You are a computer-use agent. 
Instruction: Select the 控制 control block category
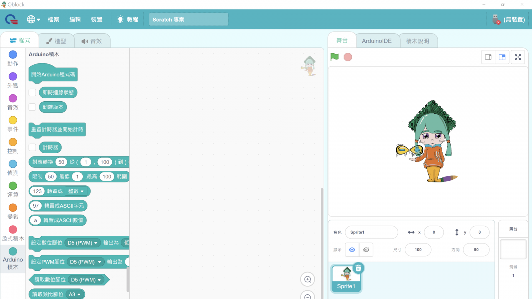(13, 146)
